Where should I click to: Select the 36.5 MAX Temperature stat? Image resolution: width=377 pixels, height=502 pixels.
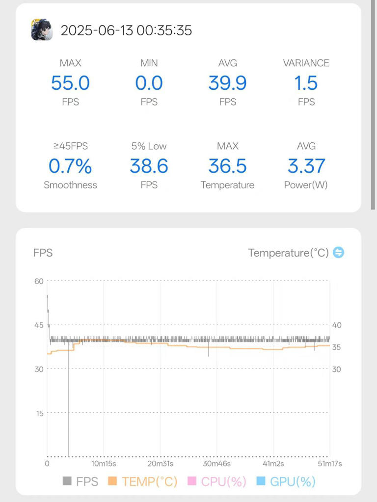tap(227, 166)
